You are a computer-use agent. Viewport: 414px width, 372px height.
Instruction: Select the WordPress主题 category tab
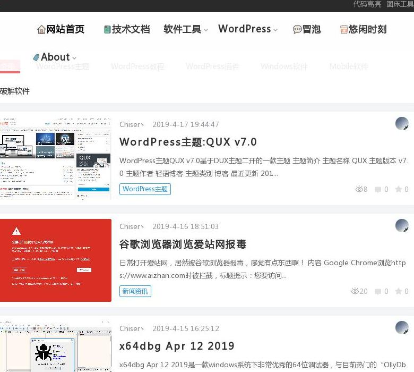63,66
